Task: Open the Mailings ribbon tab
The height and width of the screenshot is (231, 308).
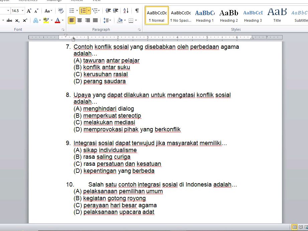Action: [x=53, y=1]
